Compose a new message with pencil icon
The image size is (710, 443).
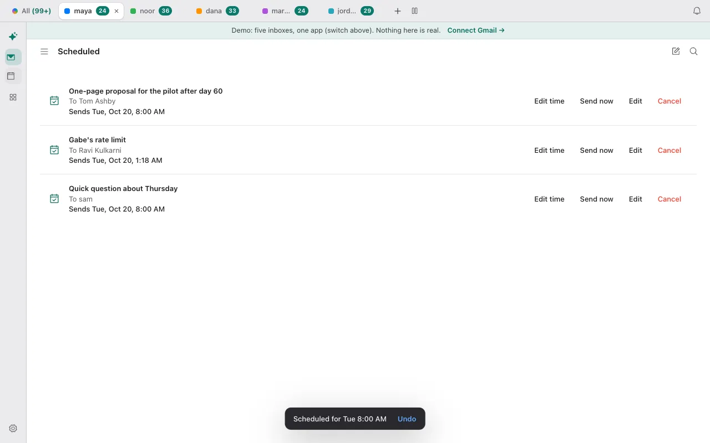point(676,51)
